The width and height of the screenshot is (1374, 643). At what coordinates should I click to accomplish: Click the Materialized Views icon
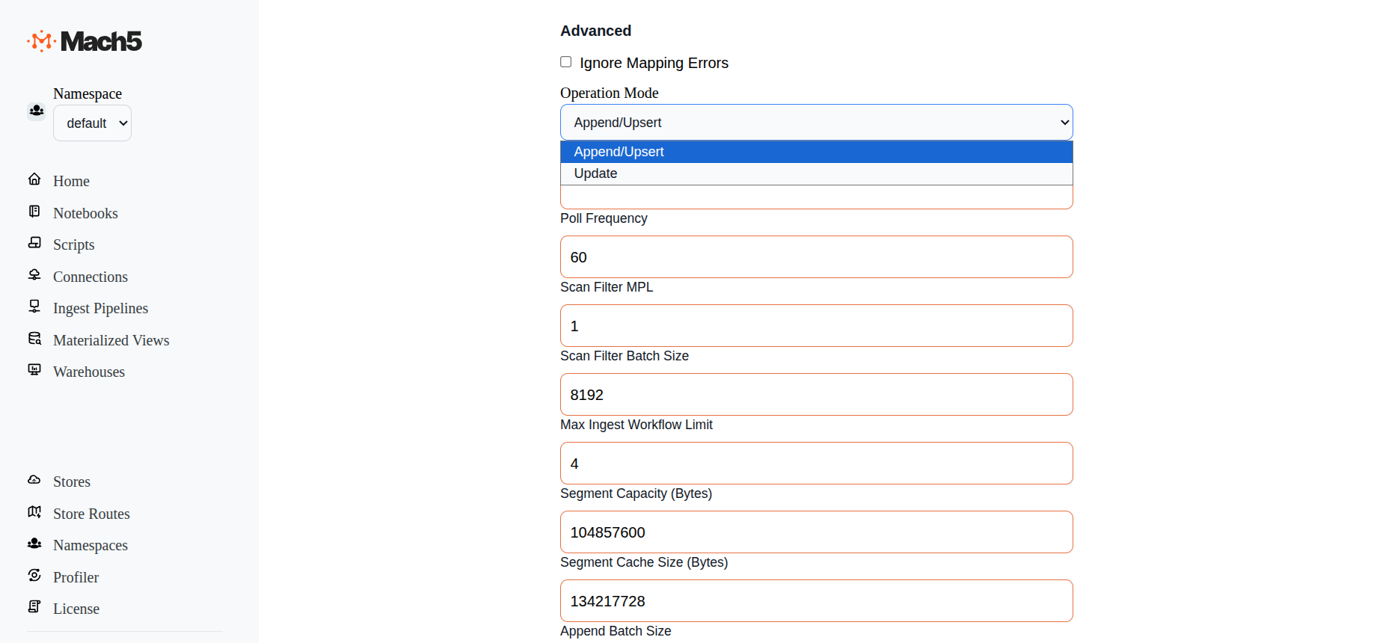point(34,339)
